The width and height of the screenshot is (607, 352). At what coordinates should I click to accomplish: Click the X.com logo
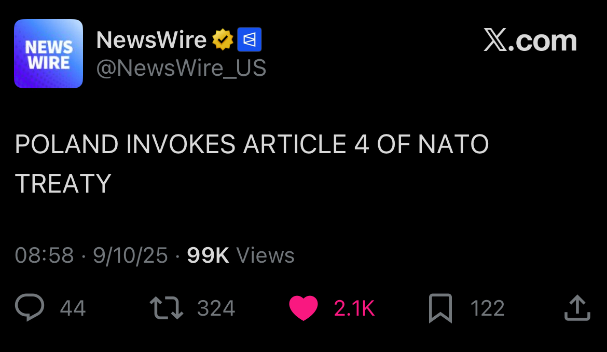click(x=530, y=40)
